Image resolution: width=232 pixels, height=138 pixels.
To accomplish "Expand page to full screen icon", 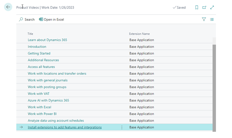I will click(212, 7).
